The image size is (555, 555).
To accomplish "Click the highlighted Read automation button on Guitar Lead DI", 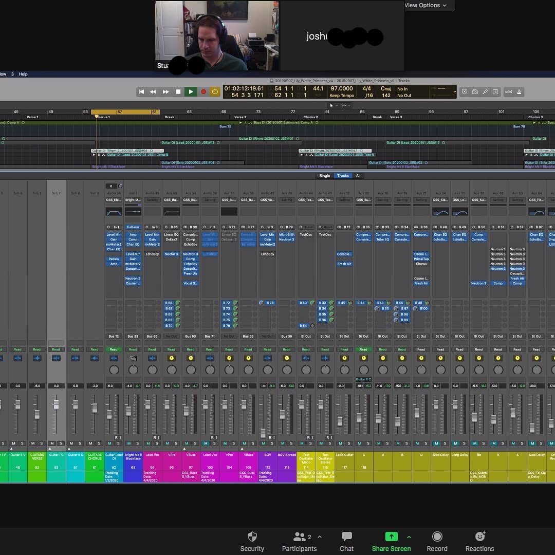I will [x=114, y=349].
